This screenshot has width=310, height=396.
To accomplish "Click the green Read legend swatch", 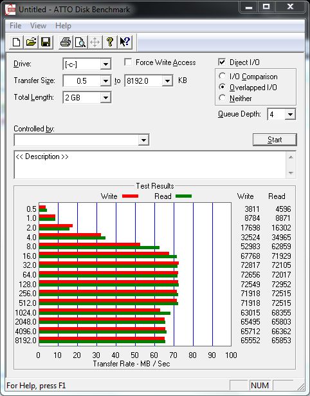I will [183, 196].
